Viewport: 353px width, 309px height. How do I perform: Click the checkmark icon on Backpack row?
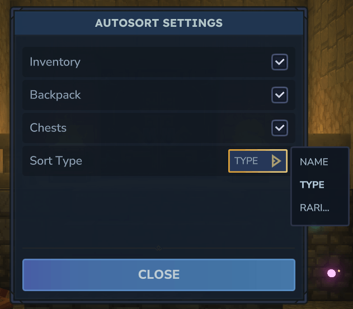tap(279, 95)
